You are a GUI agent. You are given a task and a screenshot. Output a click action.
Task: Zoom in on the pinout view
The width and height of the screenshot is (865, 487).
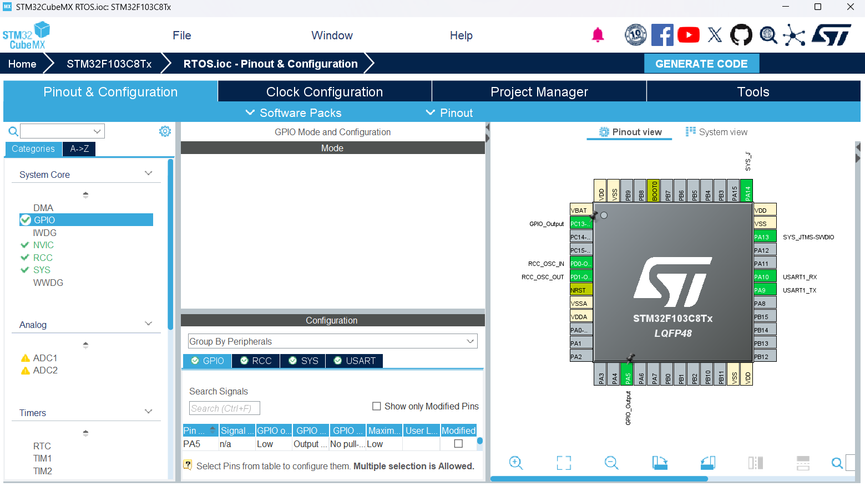[x=516, y=463]
